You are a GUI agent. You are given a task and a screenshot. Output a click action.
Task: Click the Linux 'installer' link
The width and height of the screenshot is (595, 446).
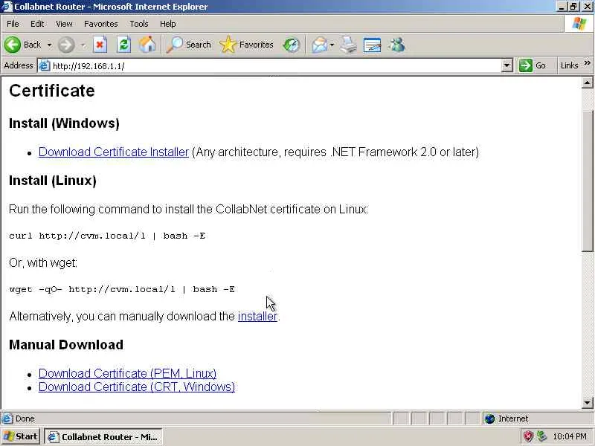click(x=257, y=317)
